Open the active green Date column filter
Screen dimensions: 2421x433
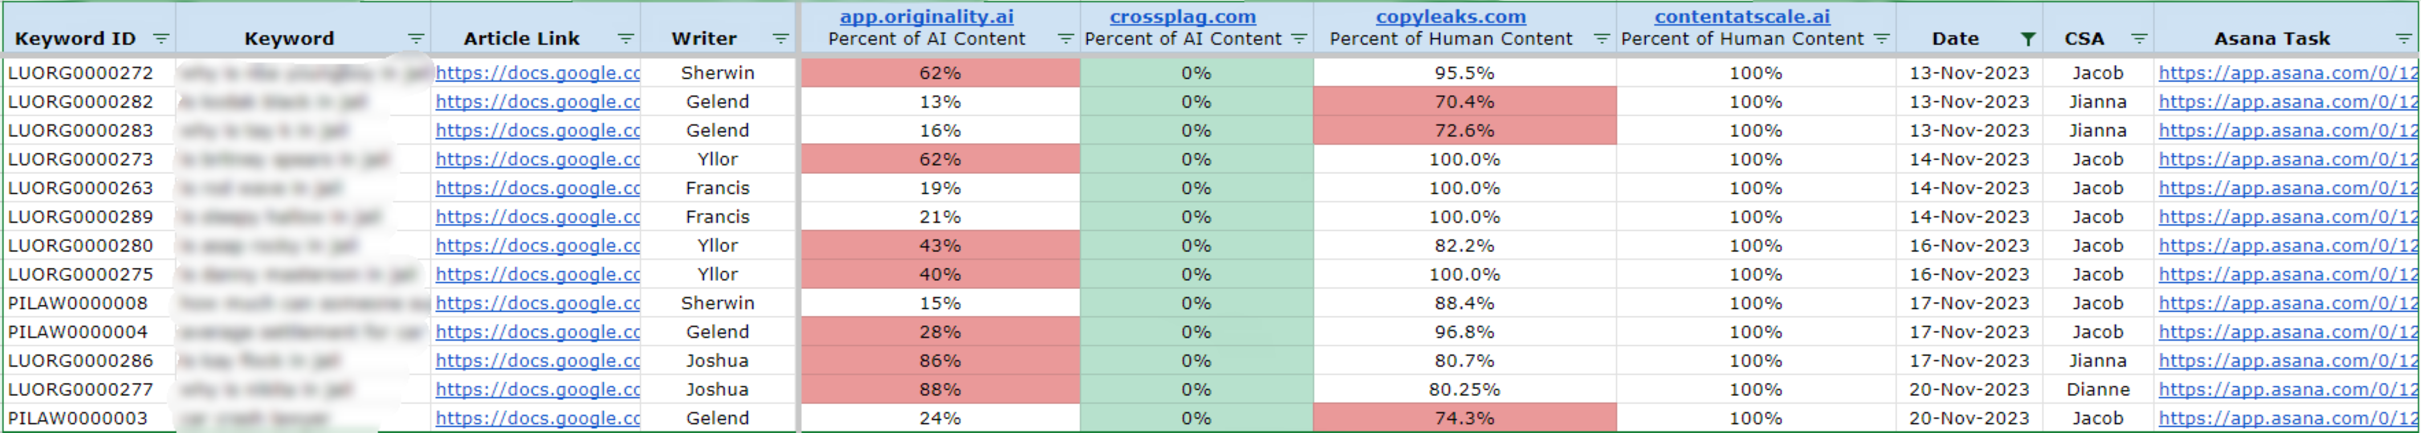tap(2028, 39)
